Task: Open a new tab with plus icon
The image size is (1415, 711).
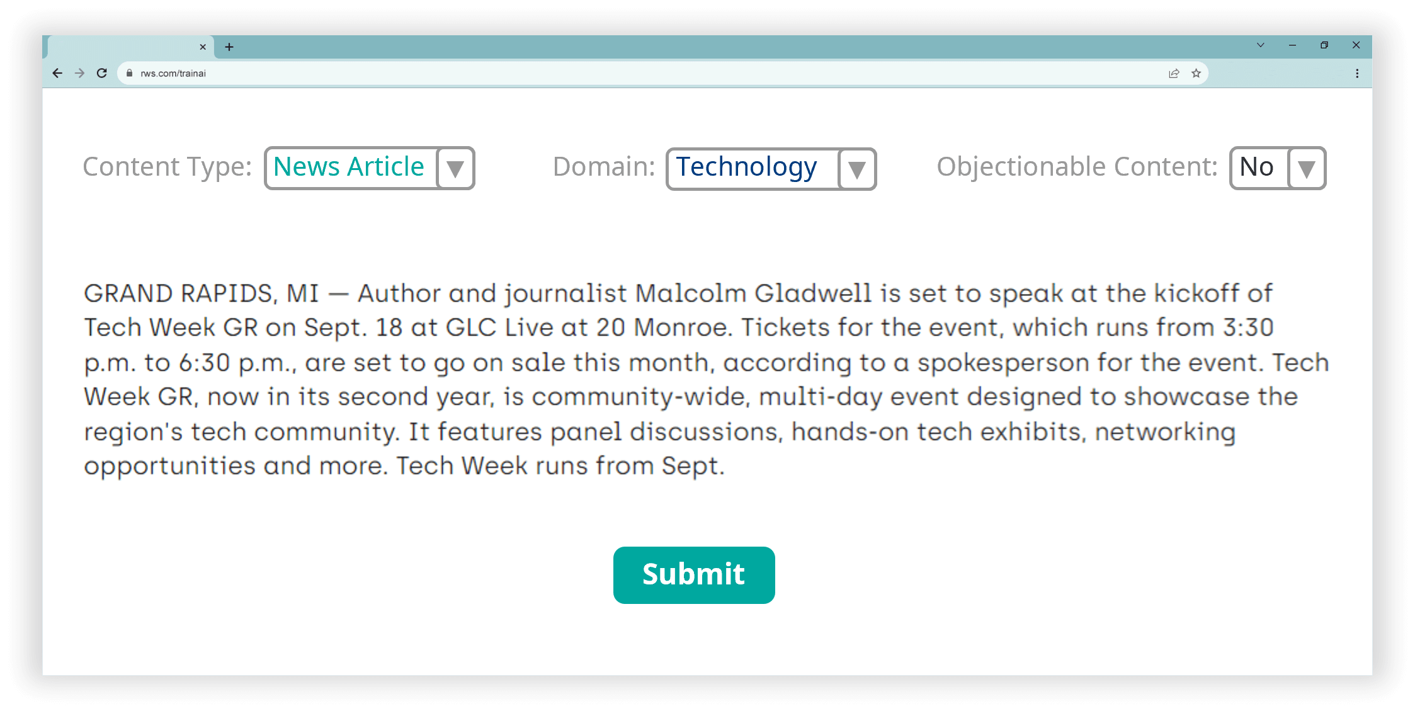Action: pyautogui.click(x=229, y=47)
